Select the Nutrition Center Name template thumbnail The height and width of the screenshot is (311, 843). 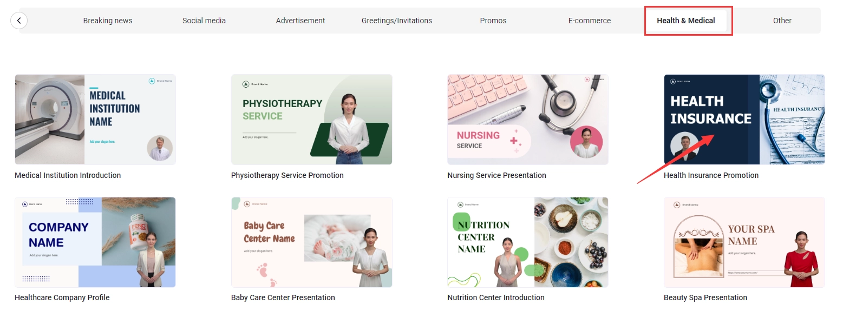pos(528,242)
